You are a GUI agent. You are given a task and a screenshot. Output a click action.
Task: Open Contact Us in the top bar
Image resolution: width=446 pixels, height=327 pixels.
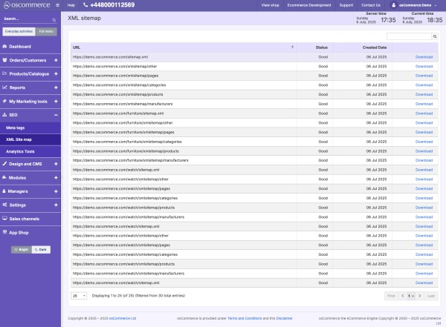pyautogui.click(x=371, y=5)
